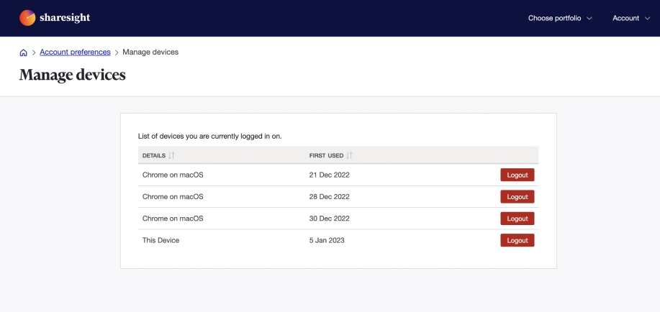The height and width of the screenshot is (312, 660).
Task: Click 'Chrome on macOS' in the 21 Dec row
Action: (173, 175)
